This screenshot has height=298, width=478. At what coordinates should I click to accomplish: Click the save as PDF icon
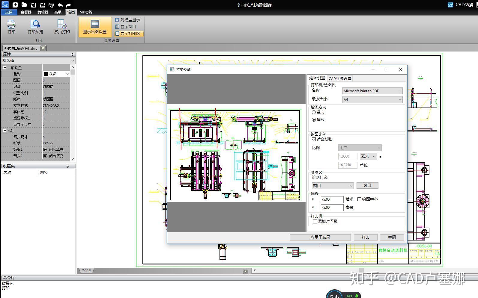[x=42, y=5]
